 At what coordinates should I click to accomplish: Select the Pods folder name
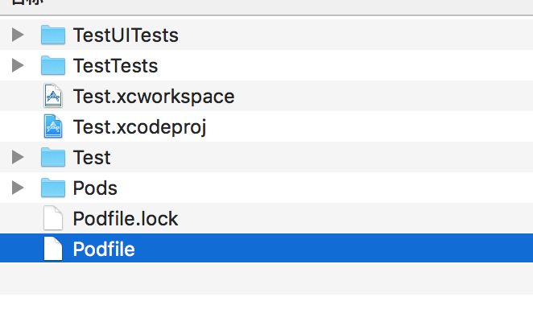point(94,188)
